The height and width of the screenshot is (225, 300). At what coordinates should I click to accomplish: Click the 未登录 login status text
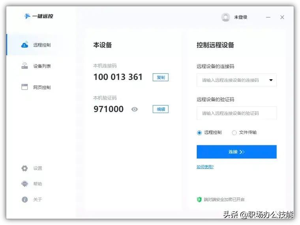point(241,17)
